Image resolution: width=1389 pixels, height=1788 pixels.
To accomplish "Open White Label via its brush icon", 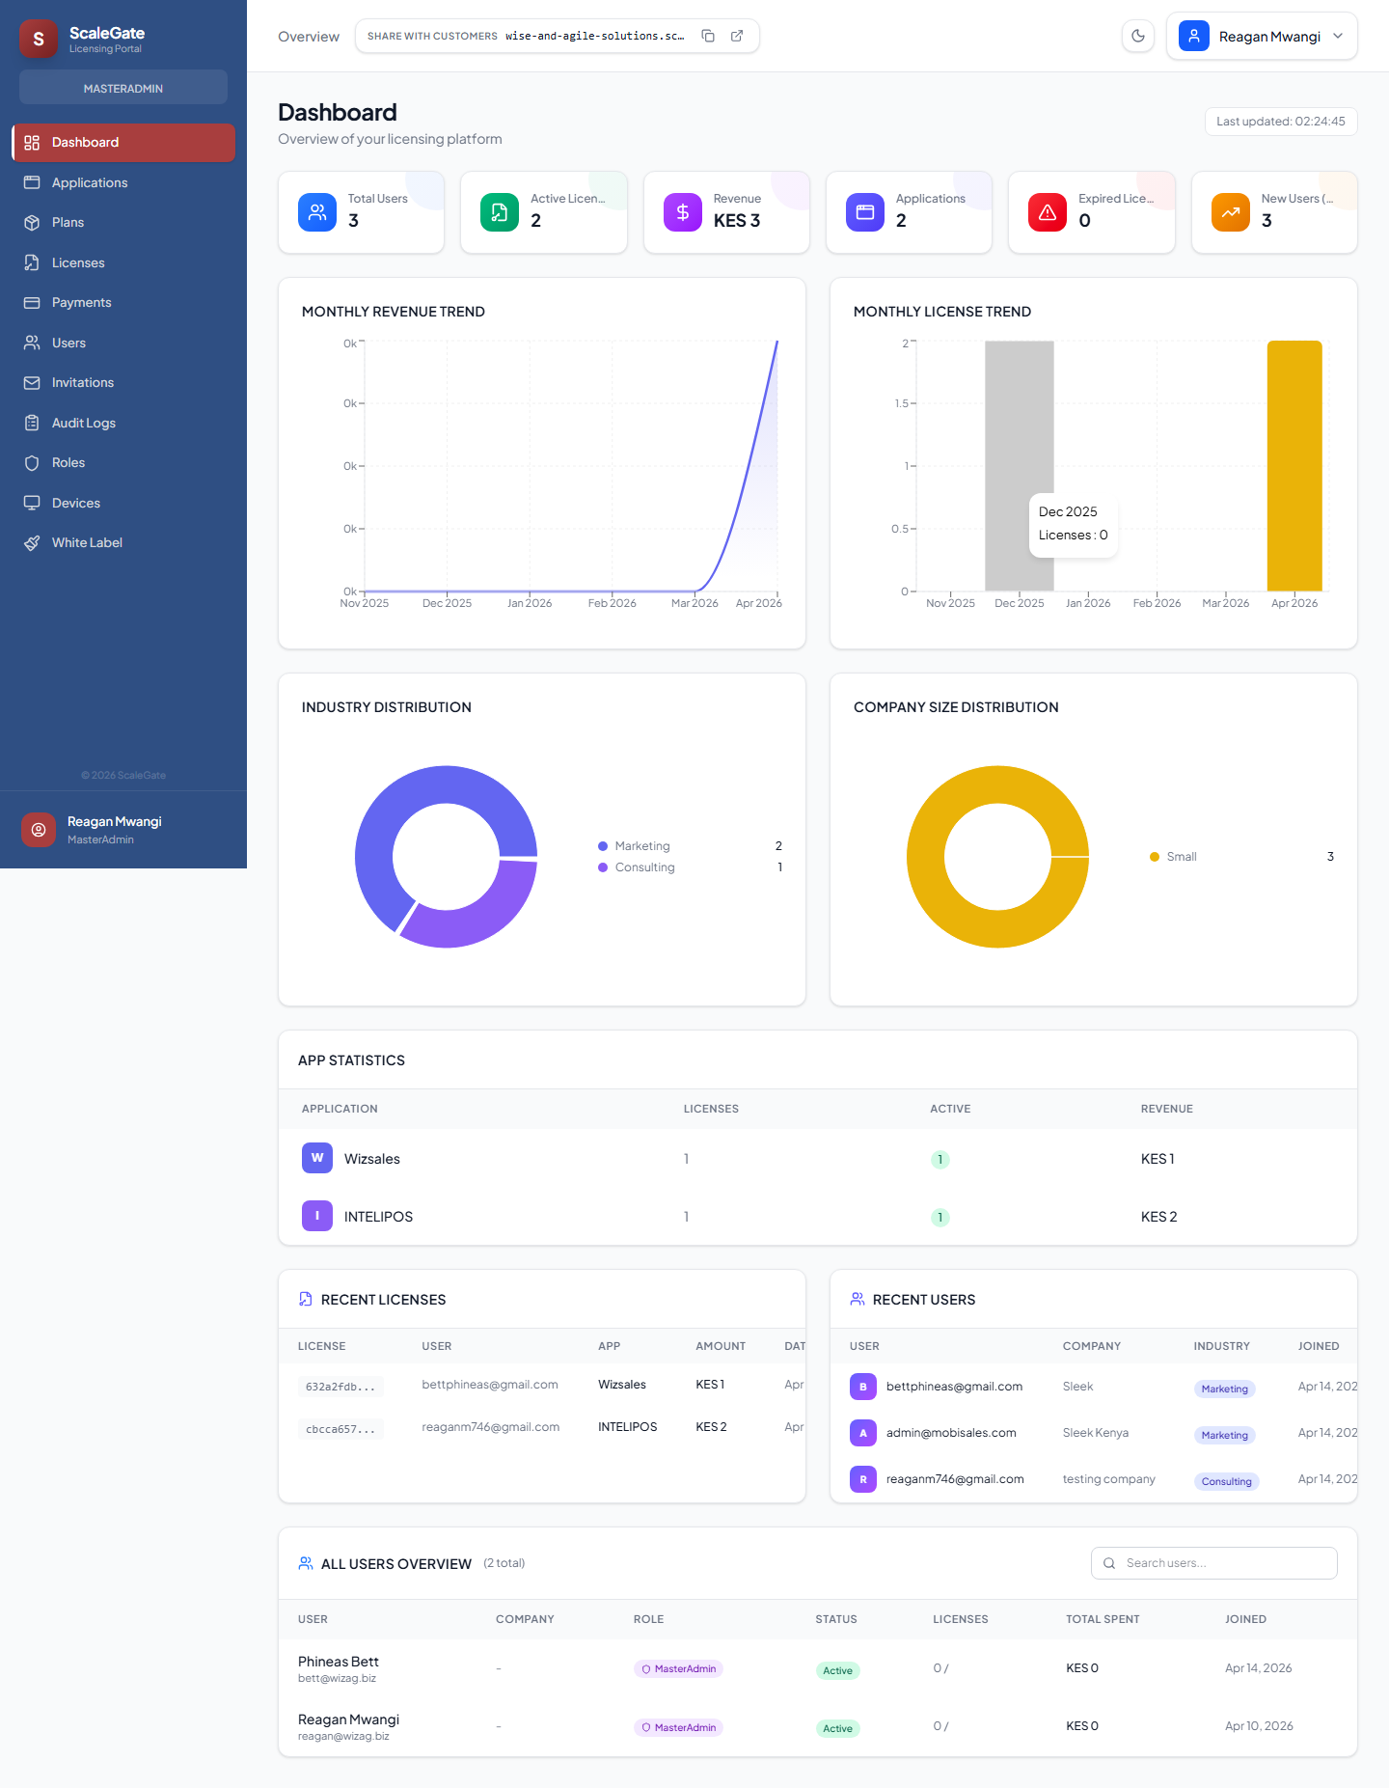I will (x=32, y=543).
